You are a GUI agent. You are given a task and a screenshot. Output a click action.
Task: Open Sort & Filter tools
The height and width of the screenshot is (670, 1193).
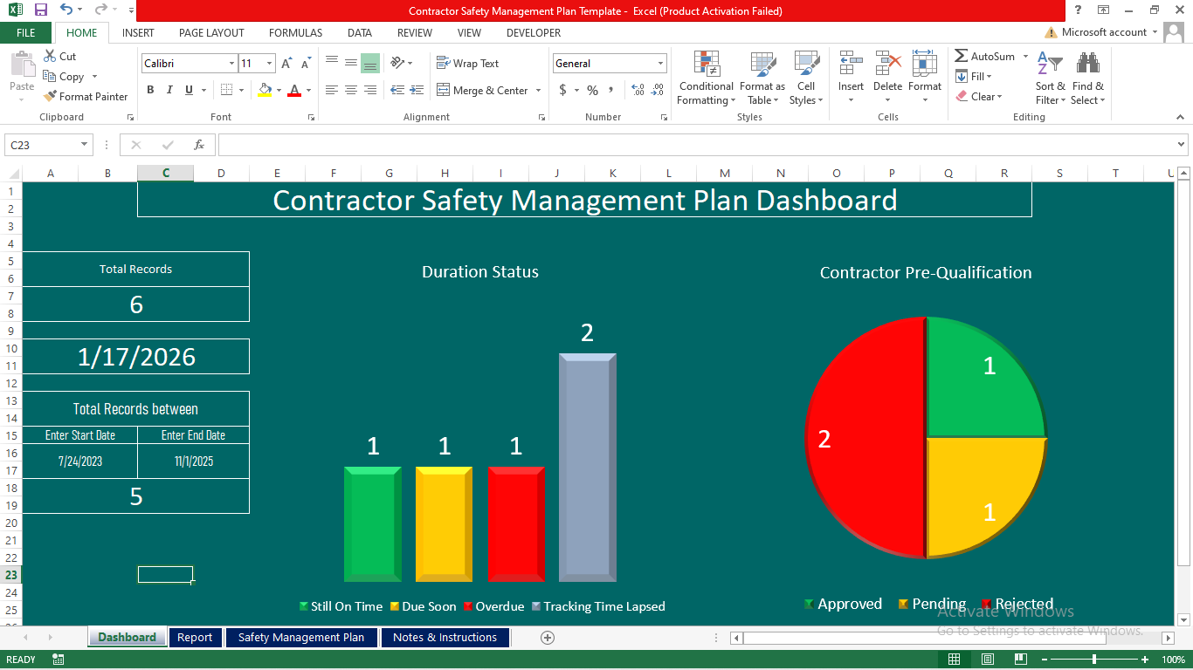coord(1049,78)
